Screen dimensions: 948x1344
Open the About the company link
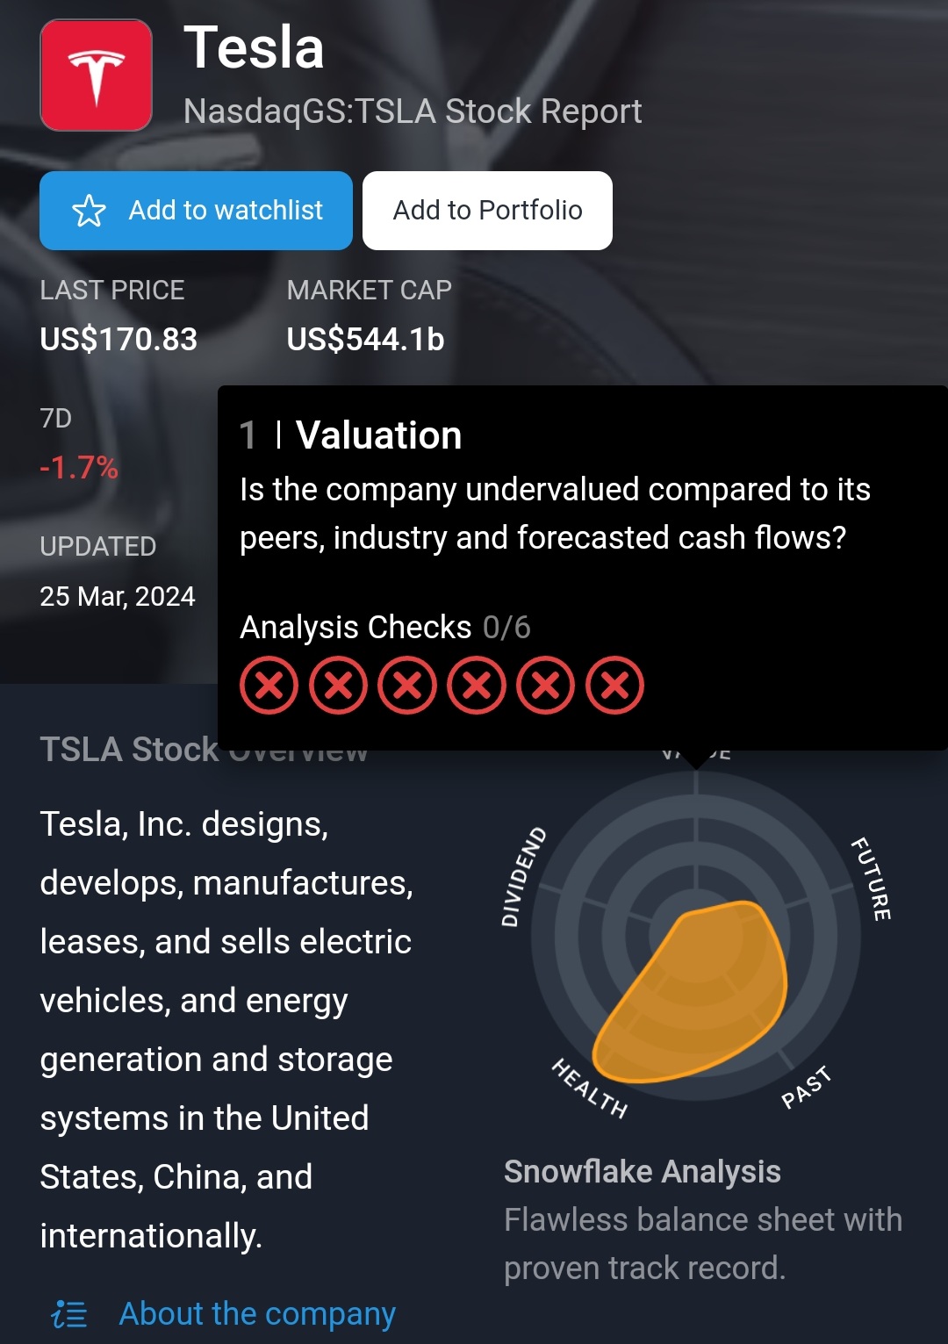(257, 1314)
